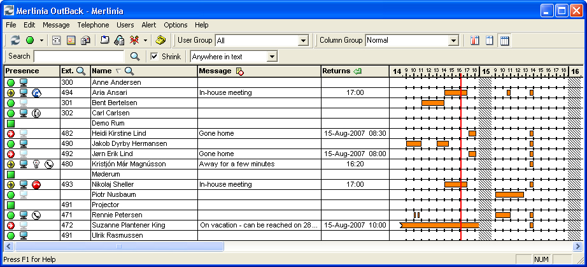Click the blue callback icon in Aria Ansari row

36,92
